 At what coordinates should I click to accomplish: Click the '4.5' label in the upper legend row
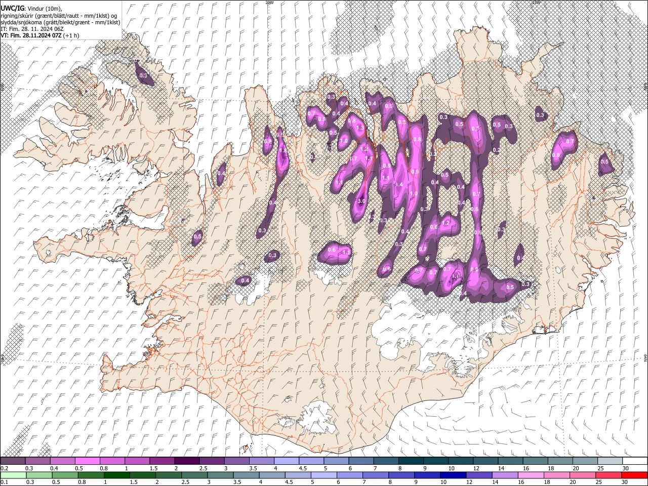(303, 468)
